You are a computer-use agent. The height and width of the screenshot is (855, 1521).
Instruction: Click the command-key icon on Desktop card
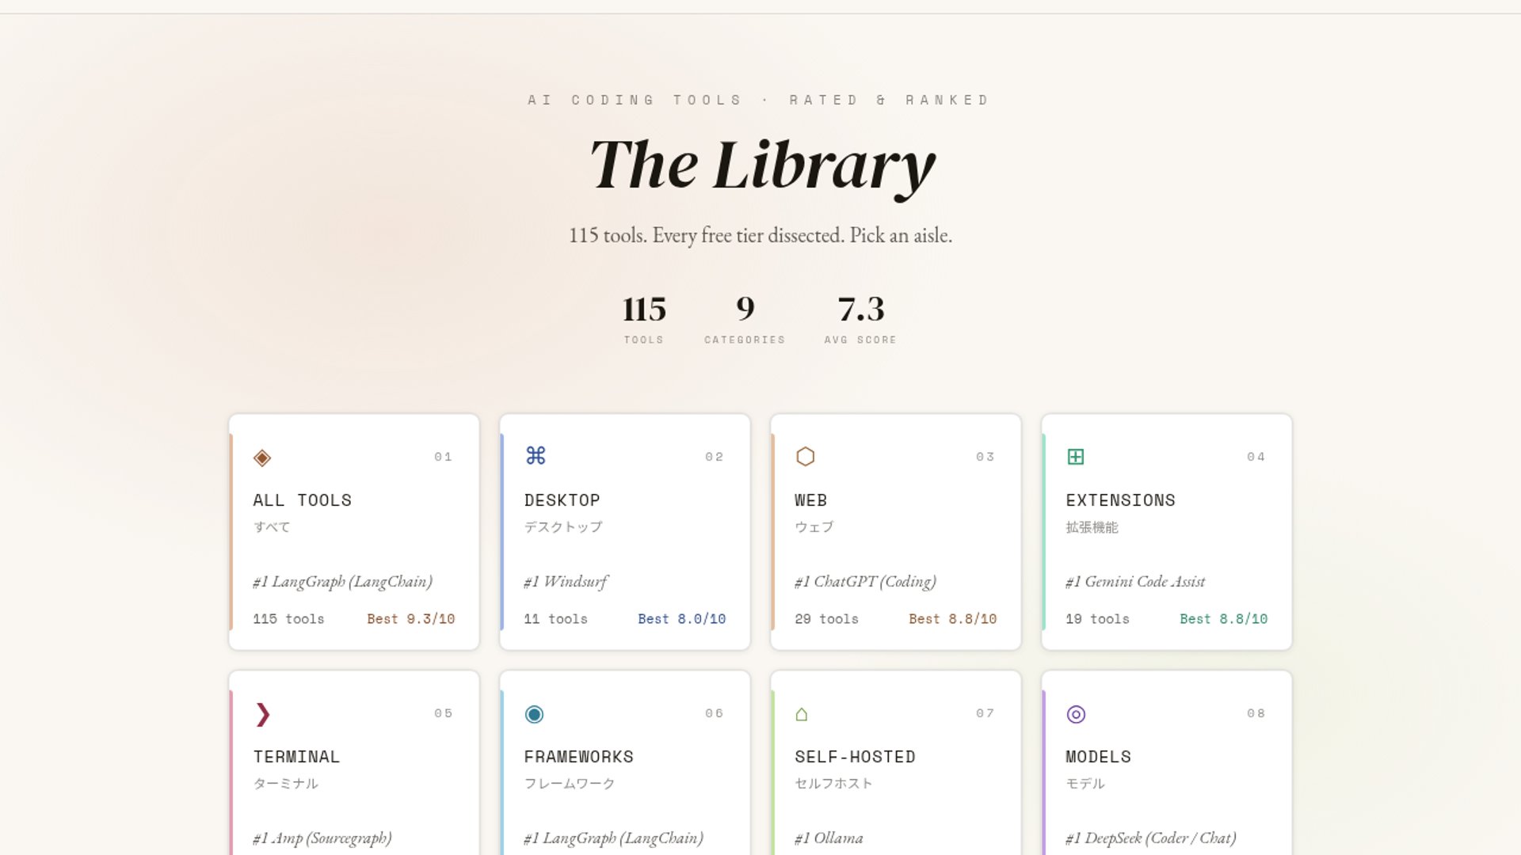[536, 456]
